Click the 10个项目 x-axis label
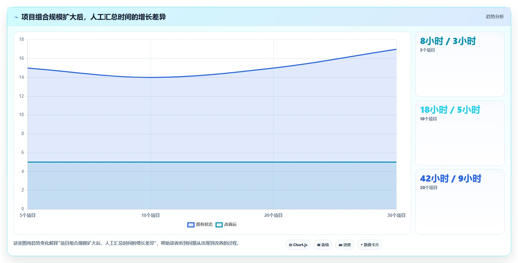This screenshot has width=518, height=263. coord(151,216)
